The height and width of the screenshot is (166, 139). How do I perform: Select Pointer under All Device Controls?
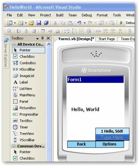(28, 50)
